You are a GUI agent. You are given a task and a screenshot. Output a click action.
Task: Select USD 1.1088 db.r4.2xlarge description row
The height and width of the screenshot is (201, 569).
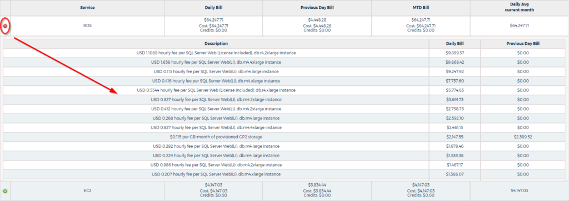(216, 53)
